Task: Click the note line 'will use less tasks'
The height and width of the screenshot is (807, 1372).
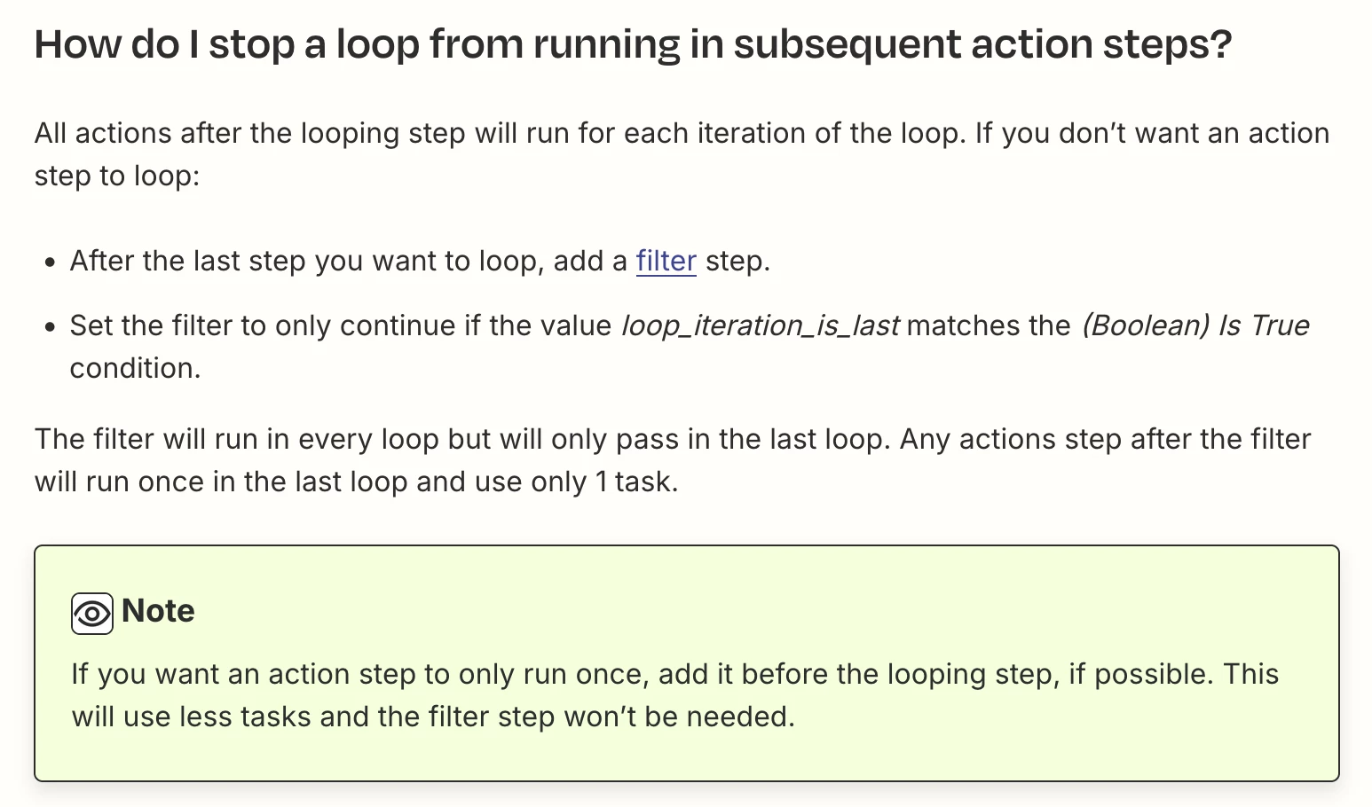Action: coord(433,717)
